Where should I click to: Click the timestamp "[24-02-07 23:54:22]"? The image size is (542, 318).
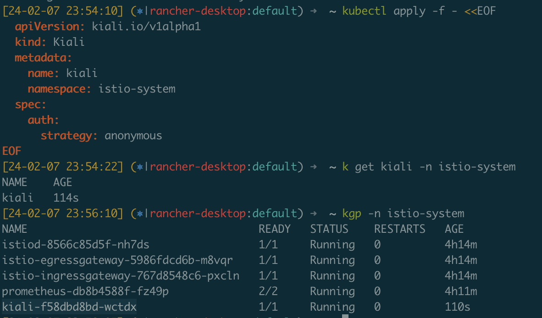pyautogui.click(x=62, y=167)
